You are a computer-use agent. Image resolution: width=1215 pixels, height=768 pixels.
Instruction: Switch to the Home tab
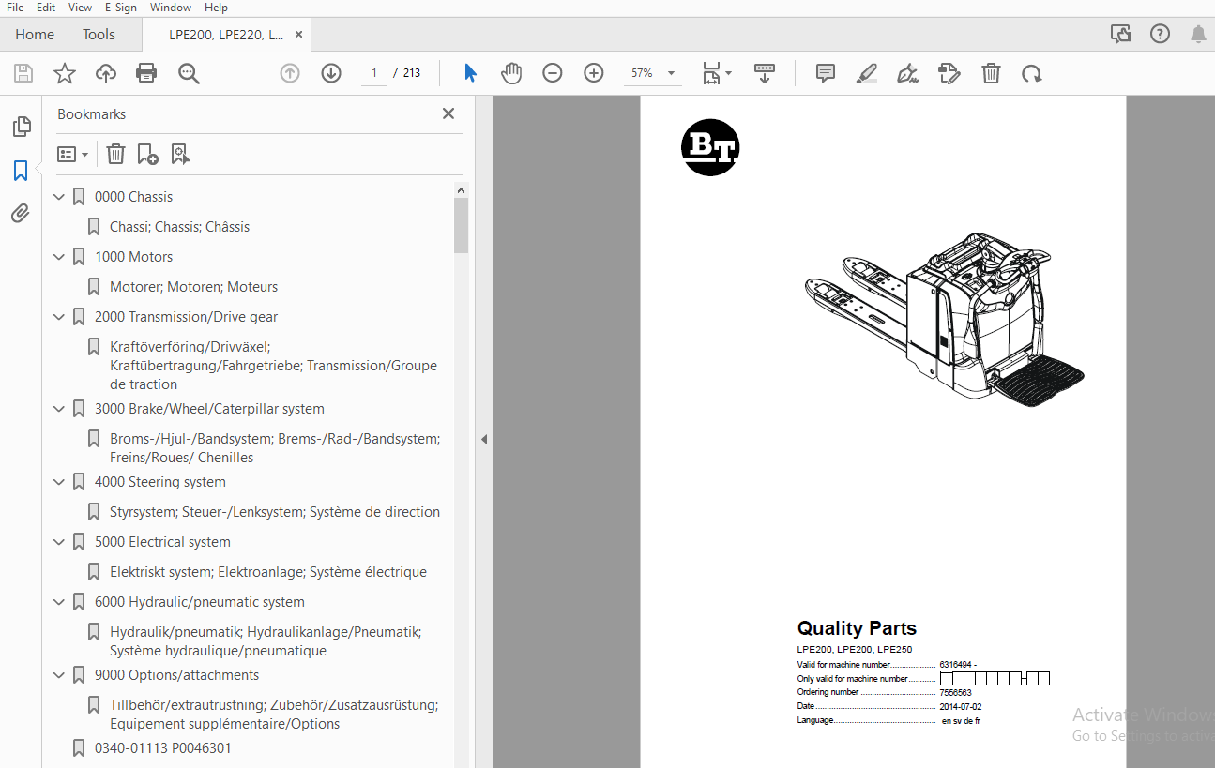(35, 35)
